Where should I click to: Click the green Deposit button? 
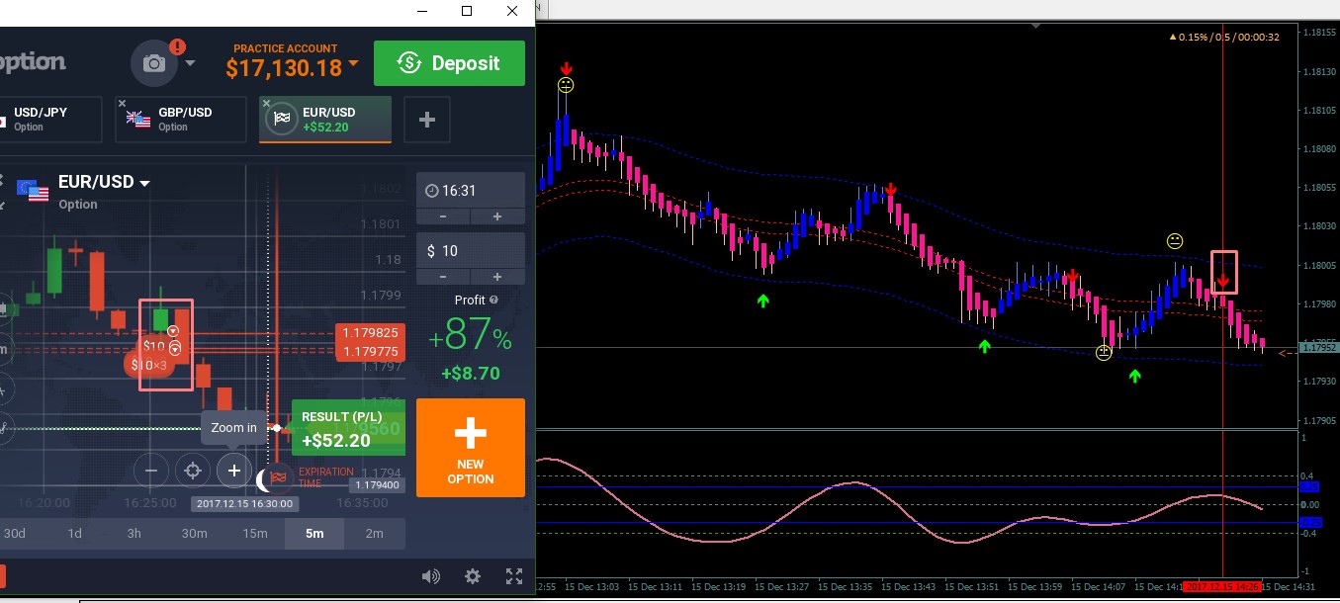click(449, 63)
